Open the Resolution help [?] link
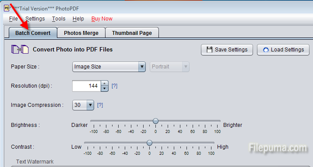Image resolution: width=313 pixels, height=167 pixels. (x=114, y=86)
